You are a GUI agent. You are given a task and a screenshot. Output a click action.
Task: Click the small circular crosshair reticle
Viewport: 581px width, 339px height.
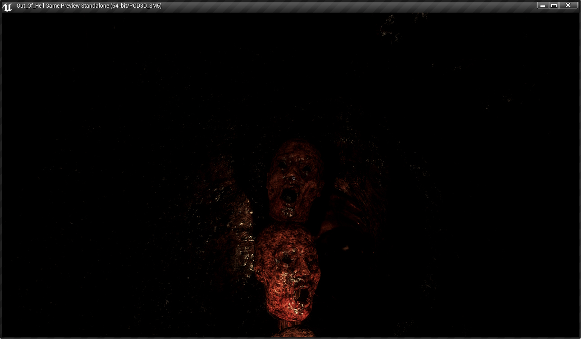(294, 178)
